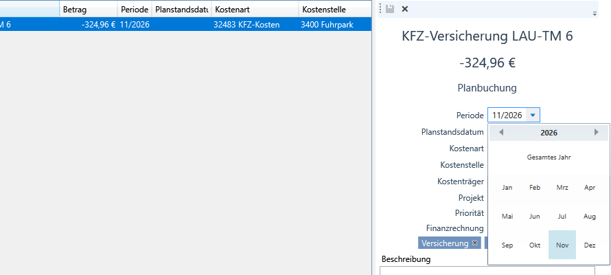Click the X discard icon in panel toolbar

[x=404, y=9]
